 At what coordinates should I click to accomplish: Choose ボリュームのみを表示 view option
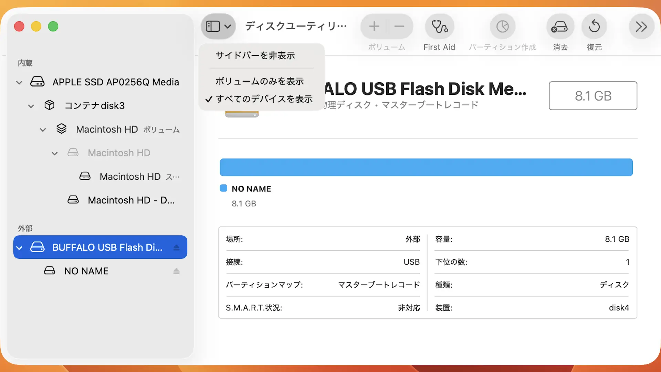click(260, 81)
